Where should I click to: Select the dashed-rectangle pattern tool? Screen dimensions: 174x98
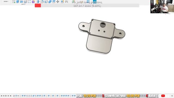pyautogui.click(x=29, y=2)
